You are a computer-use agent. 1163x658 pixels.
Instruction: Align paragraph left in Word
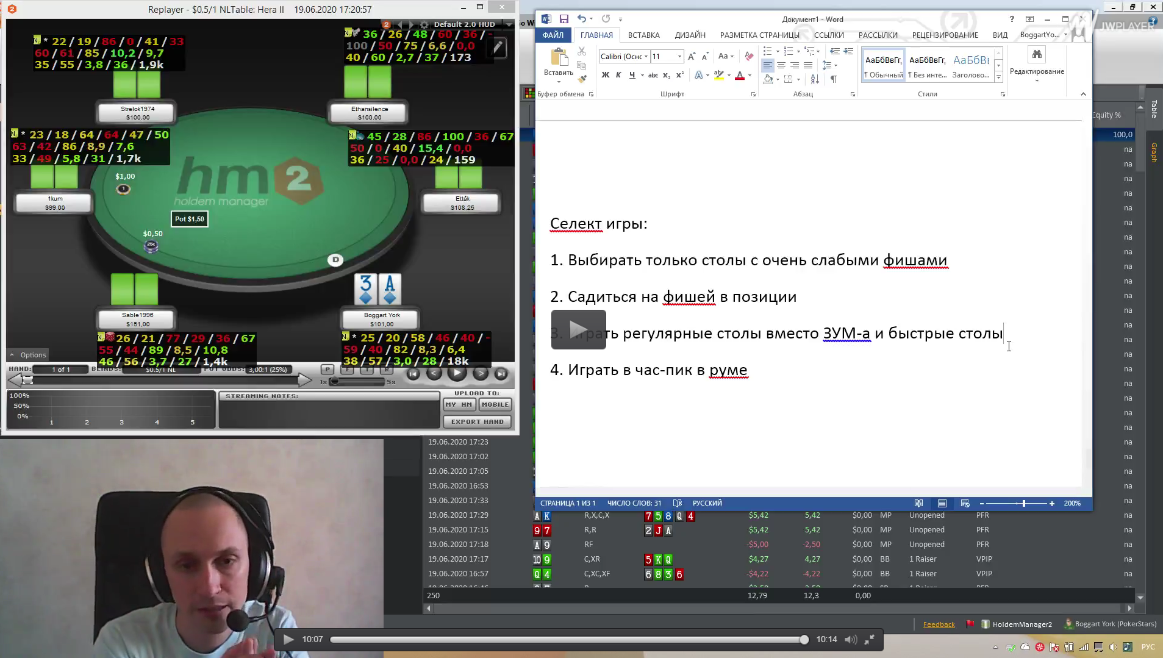768,65
